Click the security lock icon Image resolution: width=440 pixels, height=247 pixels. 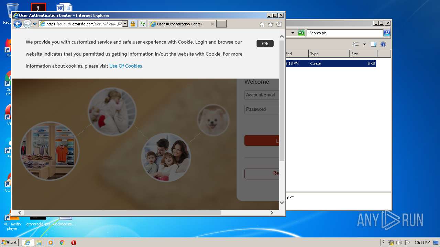(133, 24)
